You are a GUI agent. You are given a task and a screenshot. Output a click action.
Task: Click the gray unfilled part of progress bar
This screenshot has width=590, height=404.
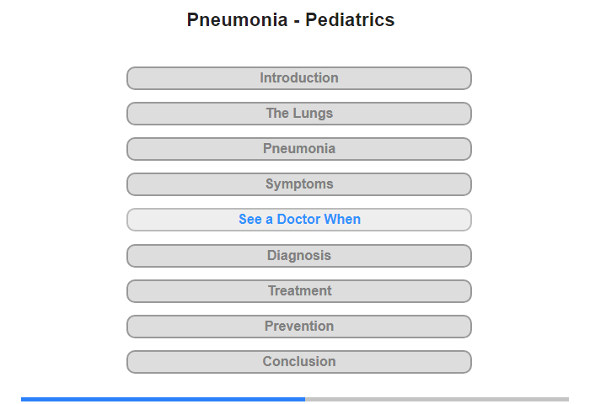pos(437,399)
